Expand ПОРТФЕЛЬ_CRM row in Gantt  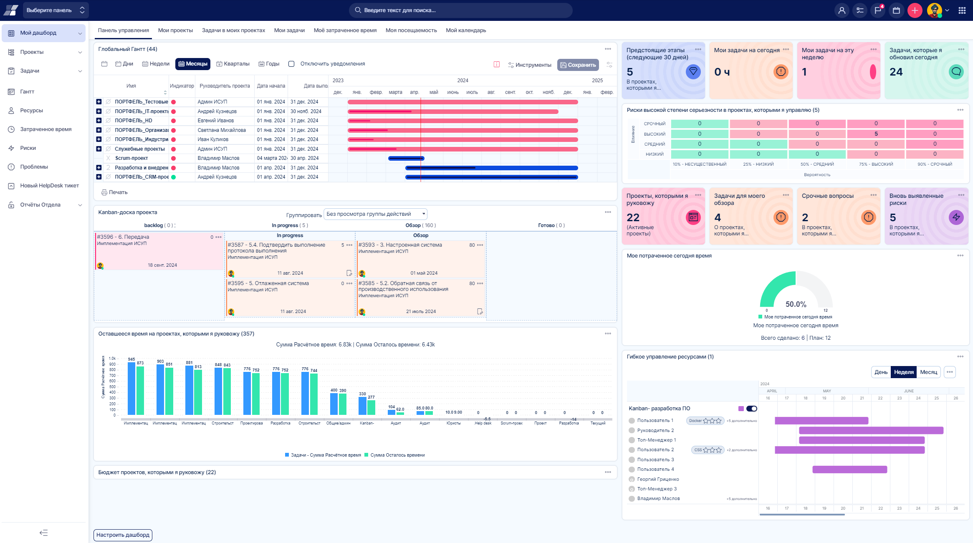point(99,177)
